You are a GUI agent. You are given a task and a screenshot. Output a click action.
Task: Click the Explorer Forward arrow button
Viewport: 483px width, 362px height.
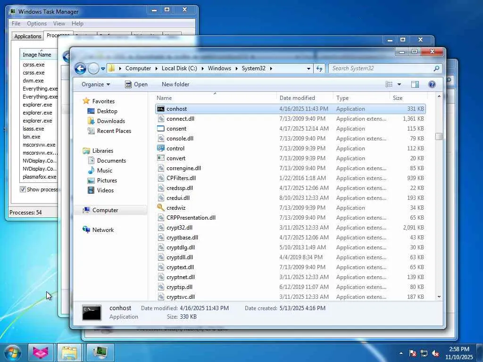click(93, 68)
